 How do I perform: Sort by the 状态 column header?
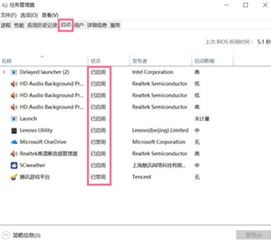pos(95,61)
